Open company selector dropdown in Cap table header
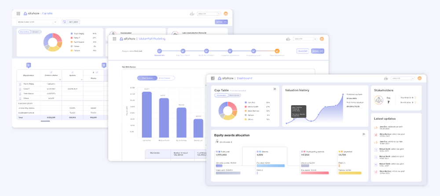 (209, 14)
